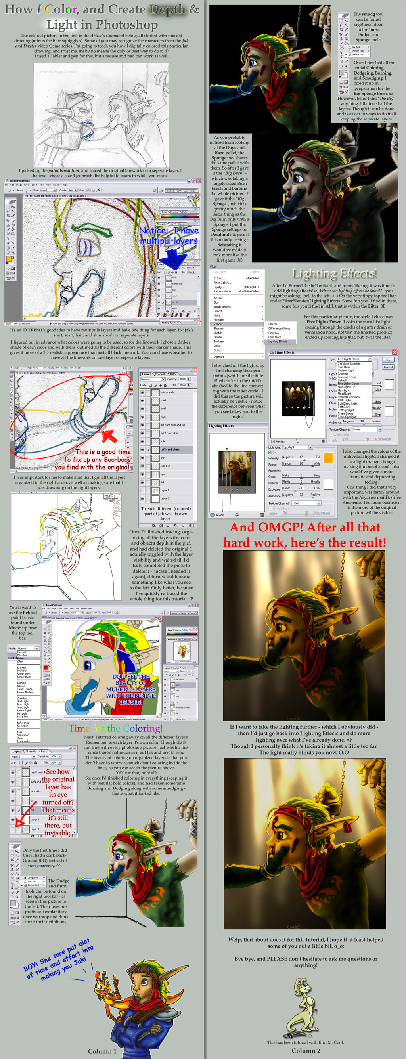Pick the orange light color swatch
406x1059 pixels.
click(328, 457)
